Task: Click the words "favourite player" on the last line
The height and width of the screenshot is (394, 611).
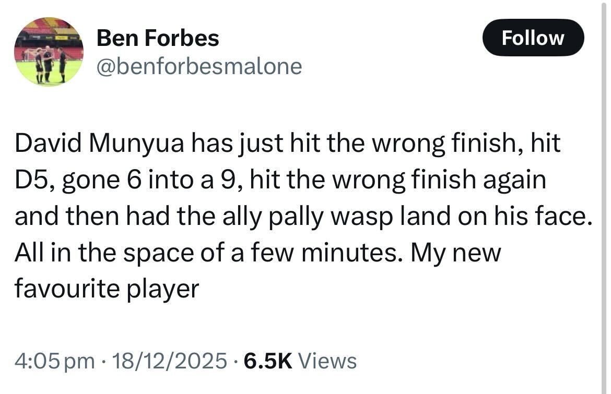Action: (107, 289)
